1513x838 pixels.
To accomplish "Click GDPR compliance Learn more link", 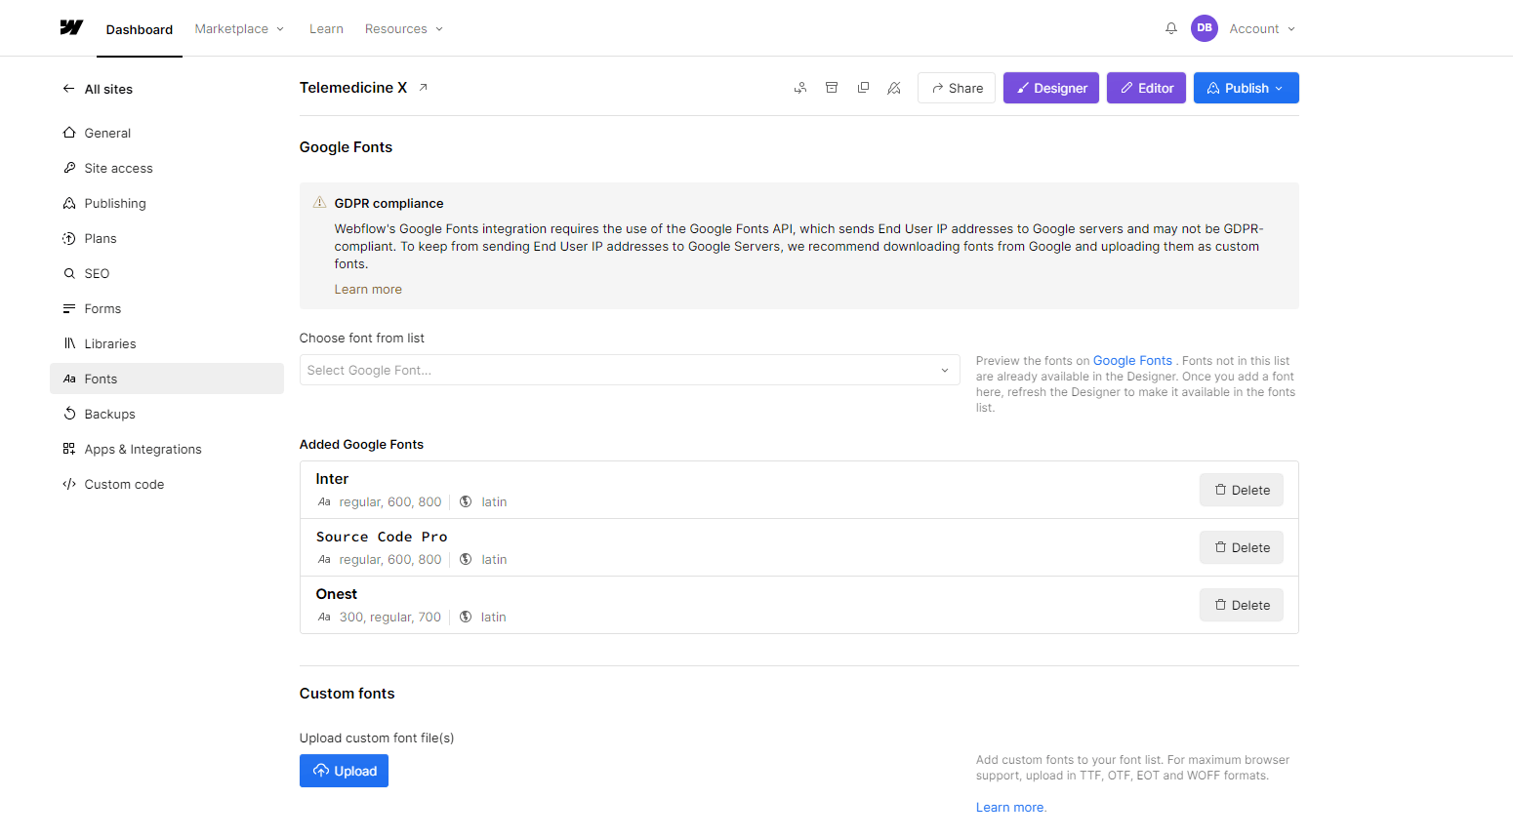I will coord(368,289).
